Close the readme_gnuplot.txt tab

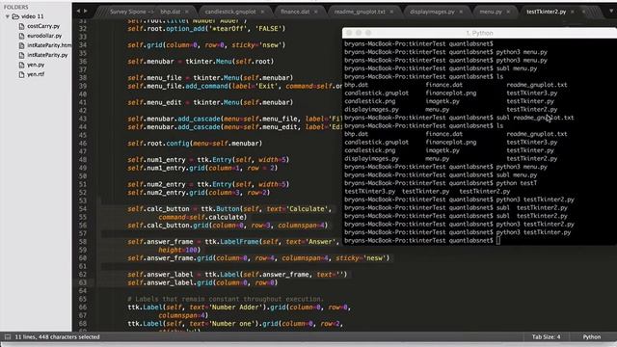(391, 12)
